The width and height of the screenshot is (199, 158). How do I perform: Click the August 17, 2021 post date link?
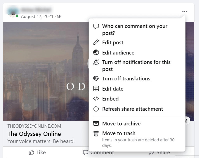pyautogui.click(x=37, y=16)
